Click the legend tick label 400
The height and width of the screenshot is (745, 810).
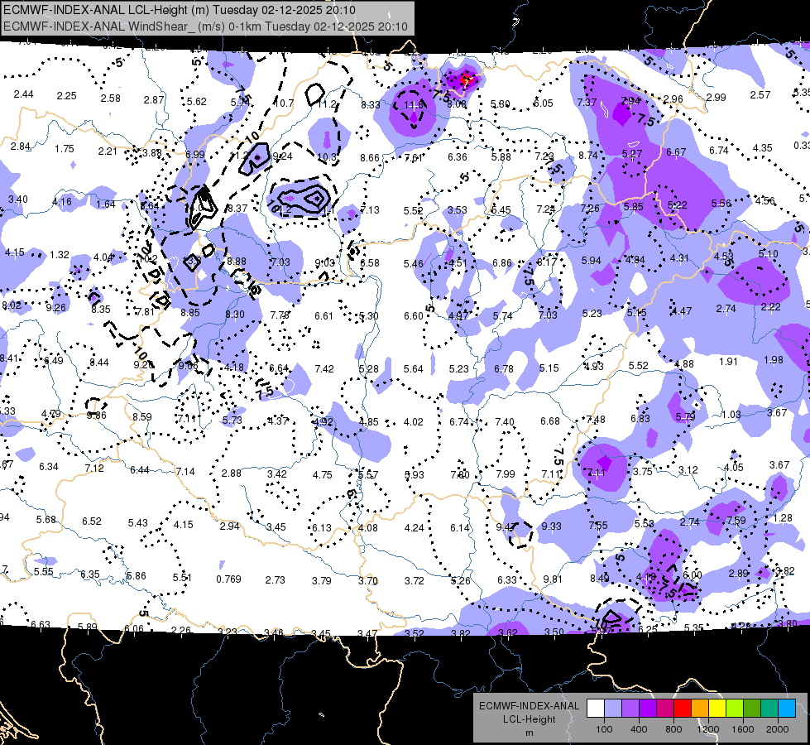pos(639,729)
